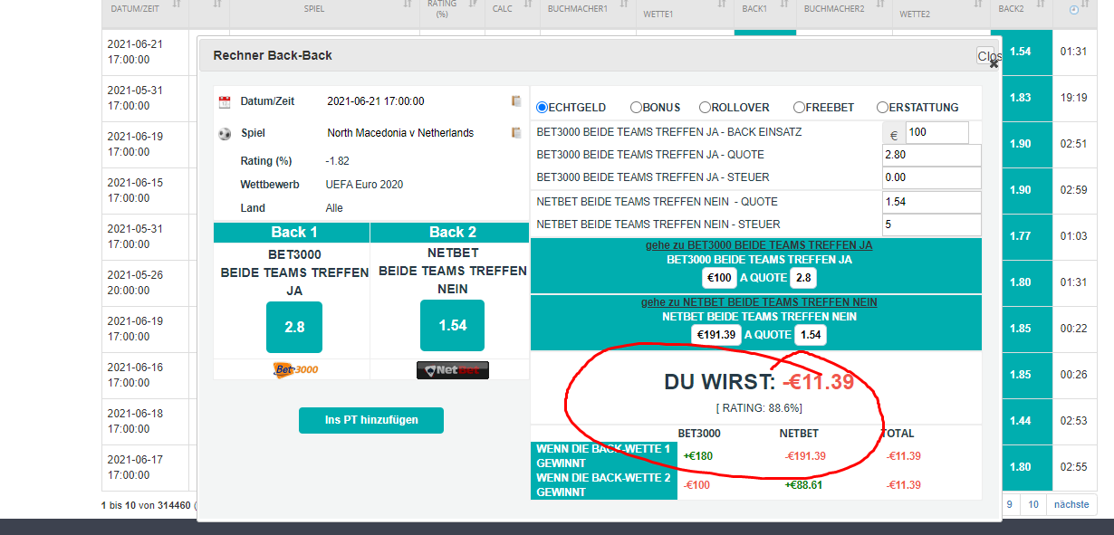1114x535 pixels.
Task: Click the 2021-06-16 17:00:00 row in the background table
Action: [x=145, y=375]
